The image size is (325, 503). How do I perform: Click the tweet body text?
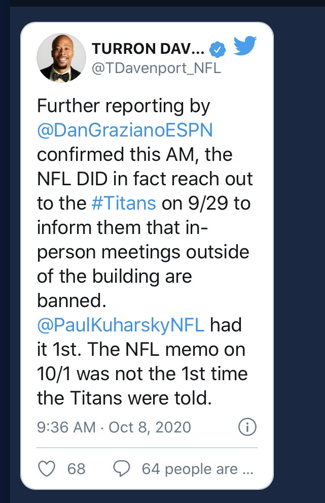tap(145, 252)
